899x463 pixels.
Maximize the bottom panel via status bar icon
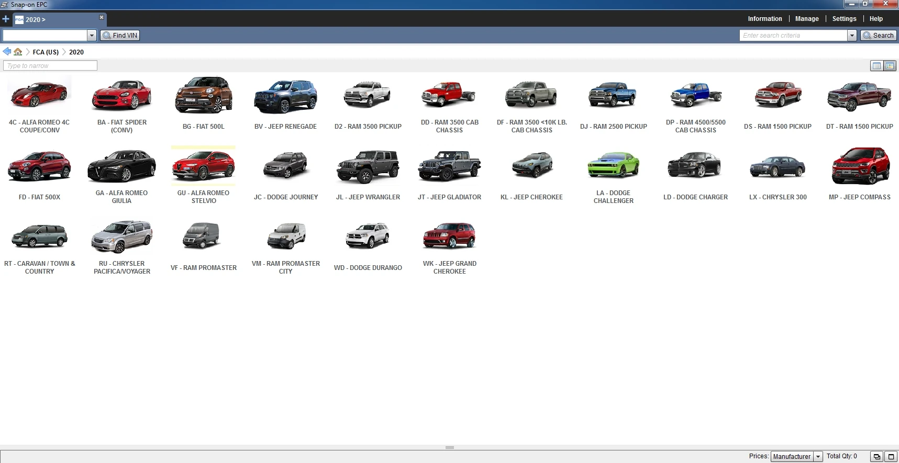pyautogui.click(x=891, y=457)
